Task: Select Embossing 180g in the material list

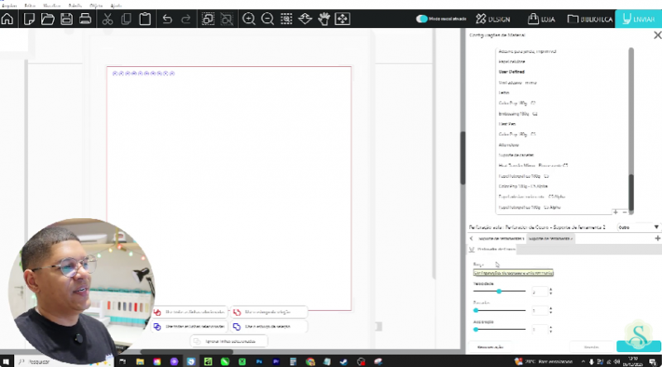Action: (518, 114)
